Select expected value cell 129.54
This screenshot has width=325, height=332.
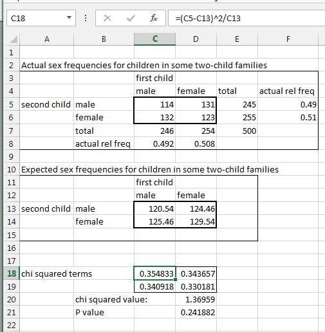pyautogui.click(x=196, y=221)
